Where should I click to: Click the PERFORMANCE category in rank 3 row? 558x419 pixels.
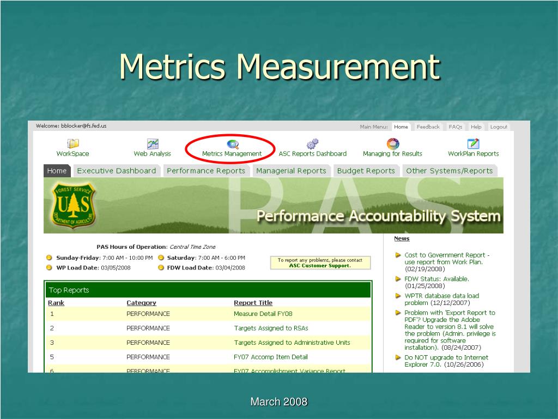(148, 343)
